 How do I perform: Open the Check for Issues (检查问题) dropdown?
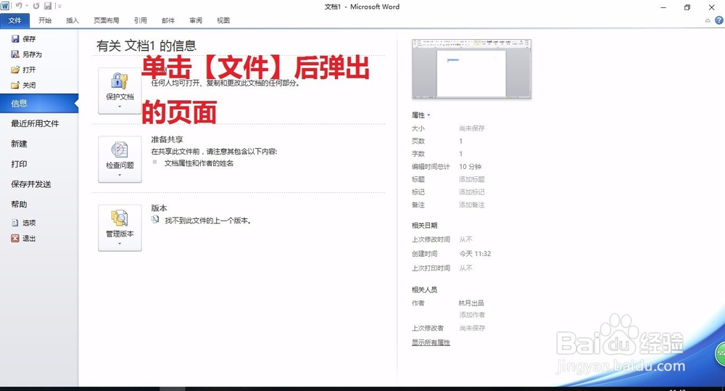tap(120, 159)
